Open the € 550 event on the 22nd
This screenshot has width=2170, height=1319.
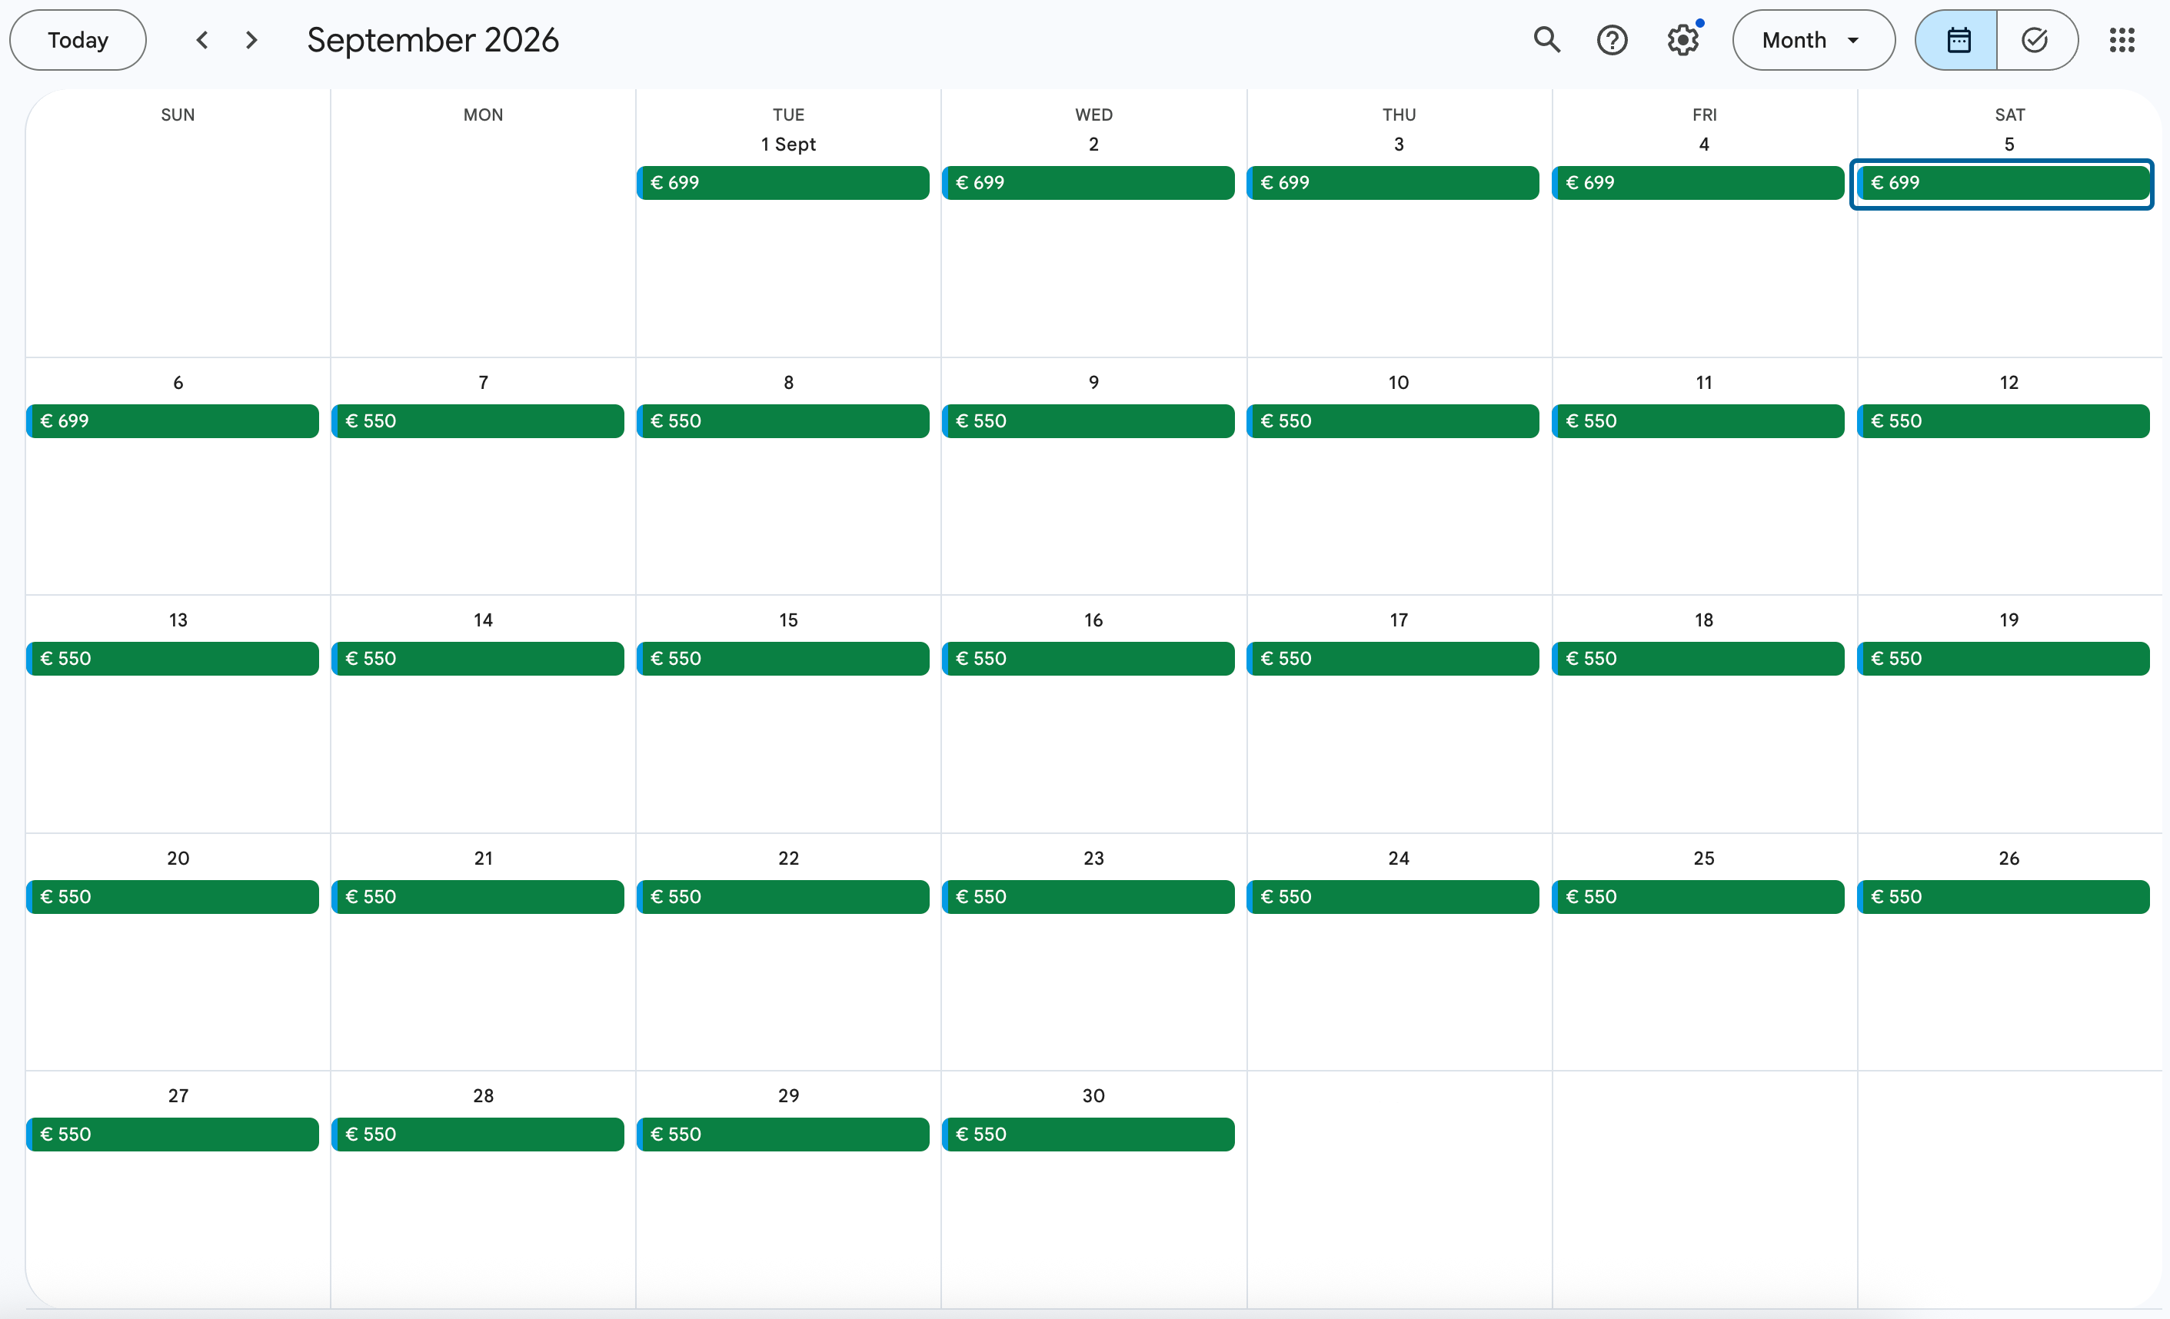click(783, 896)
